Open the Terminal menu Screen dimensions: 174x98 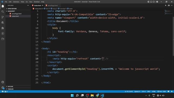click(37, 2)
